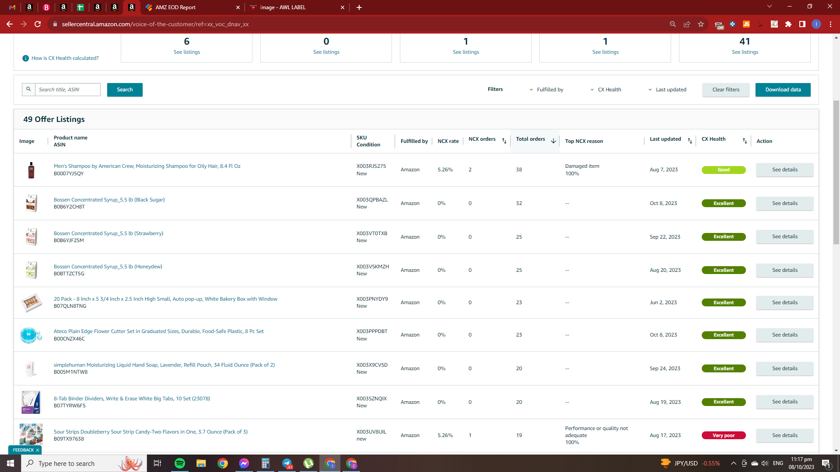
Task: Toggle the Chrome side panel
Action: 802,24
